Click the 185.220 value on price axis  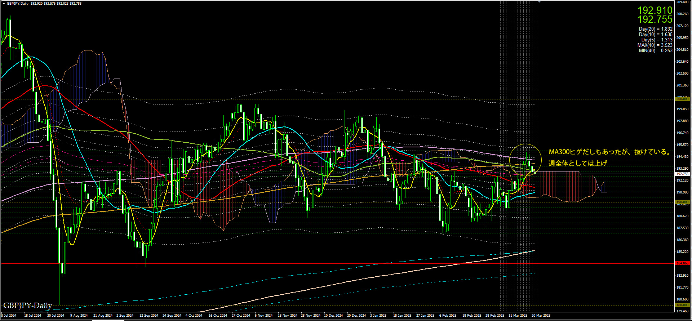682,252
